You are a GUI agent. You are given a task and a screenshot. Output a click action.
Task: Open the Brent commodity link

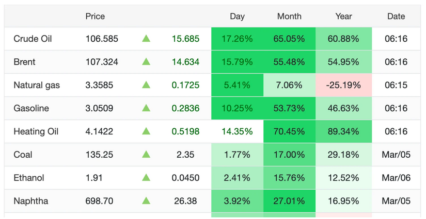click(x=25, y=62)
